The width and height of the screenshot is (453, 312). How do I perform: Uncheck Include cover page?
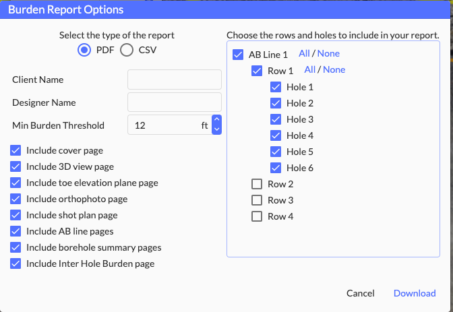coord(16,150)
